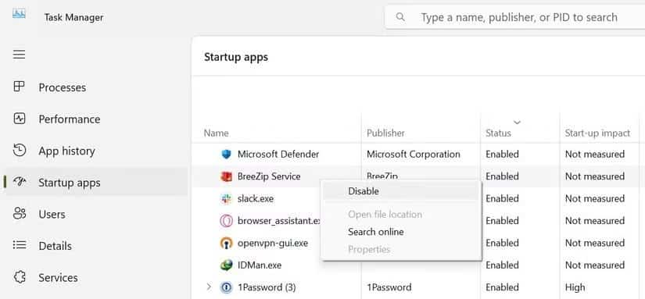This screenshot has width=645, height=299.
Task: Choose Search online in context menu
Action: pyautogui.click(x=375, y=232)
